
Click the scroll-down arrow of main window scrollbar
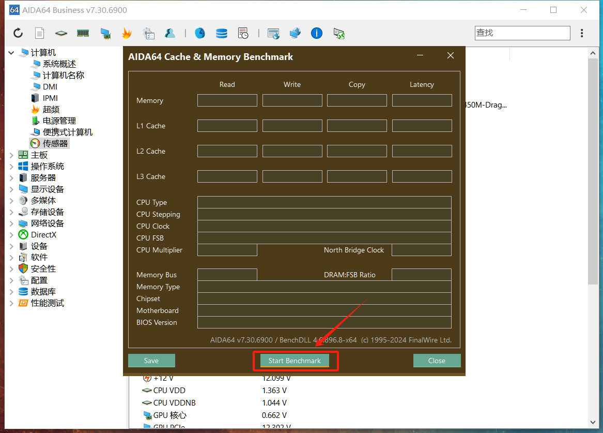click(593, 422)
